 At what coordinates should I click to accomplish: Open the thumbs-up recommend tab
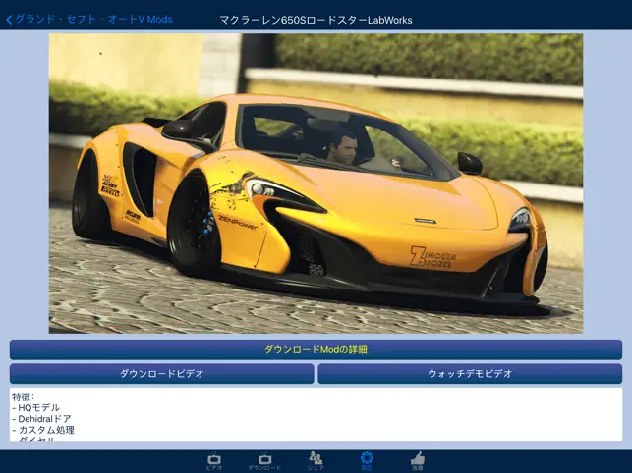(417, 461)
